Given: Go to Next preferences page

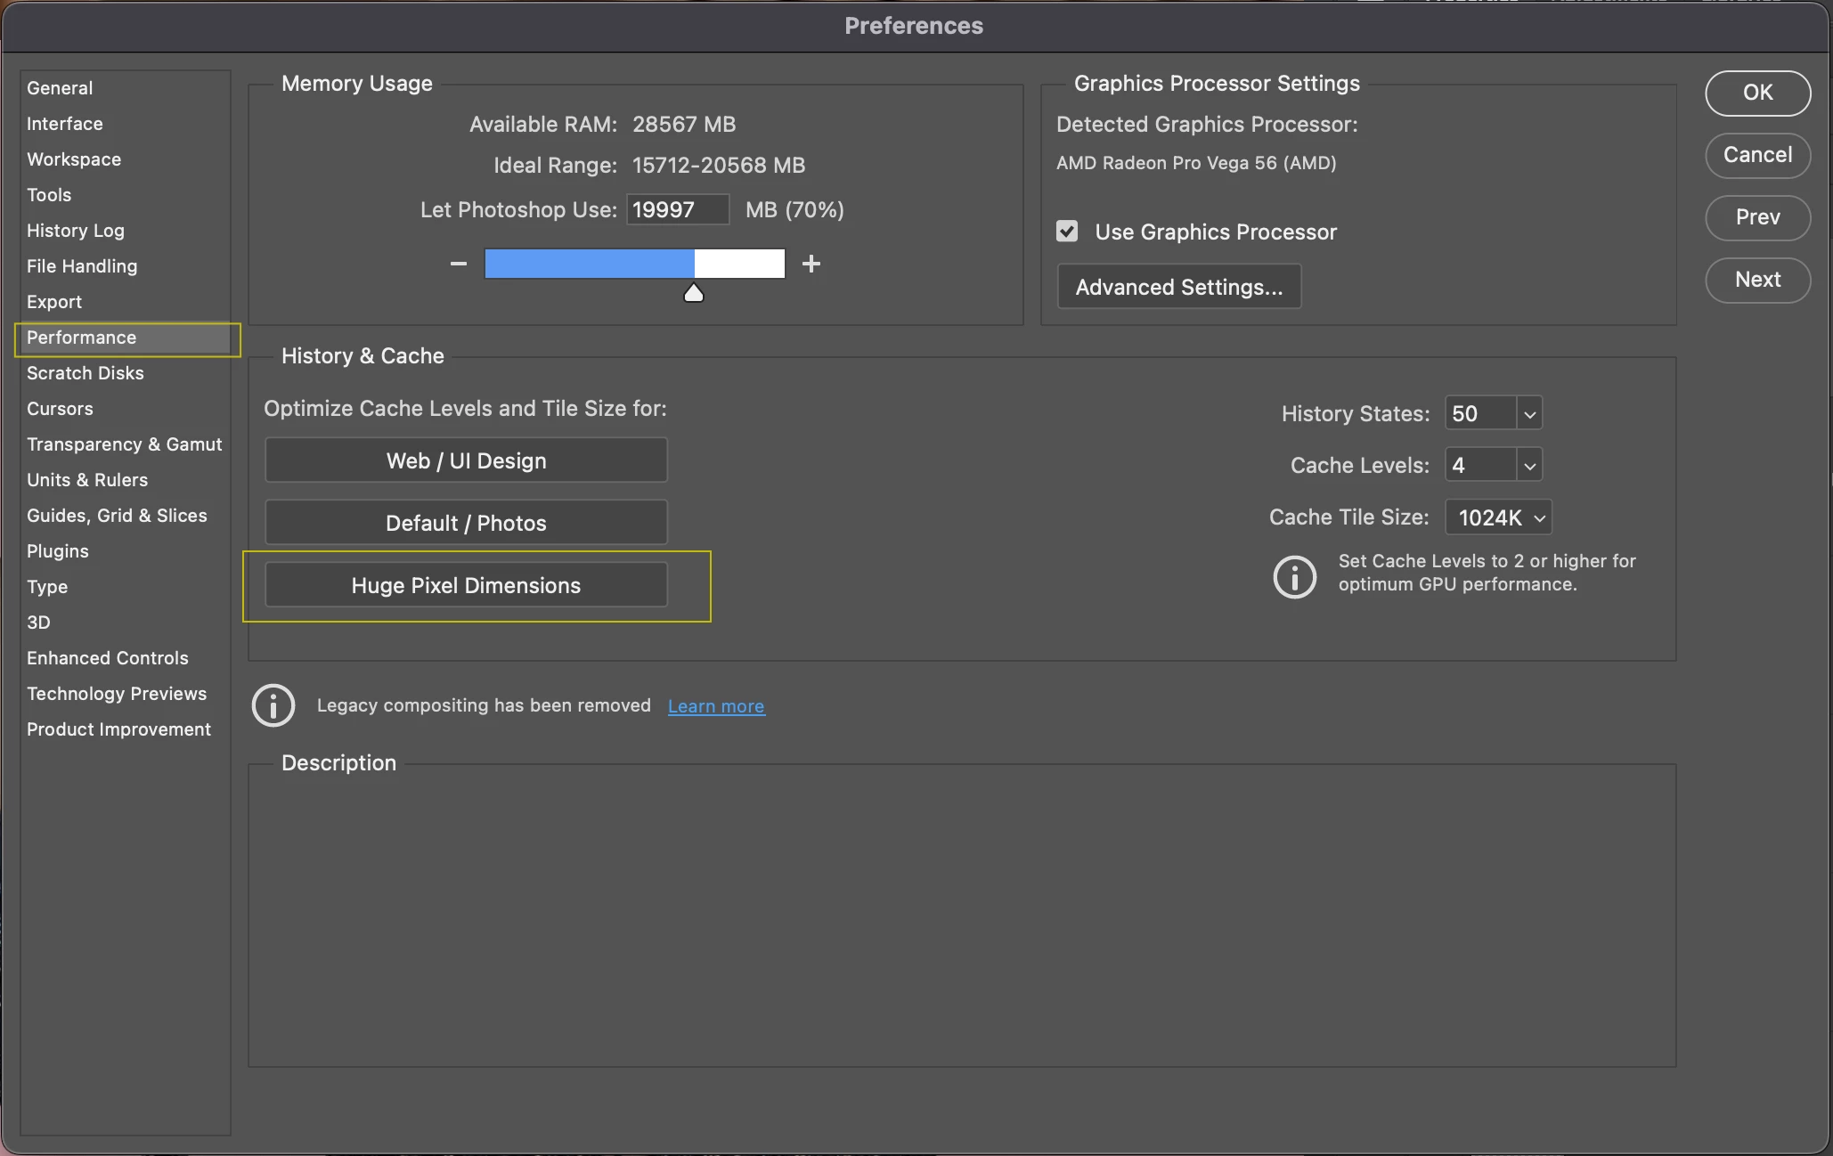Looking at the screenshot, I should coord(1757,280).
